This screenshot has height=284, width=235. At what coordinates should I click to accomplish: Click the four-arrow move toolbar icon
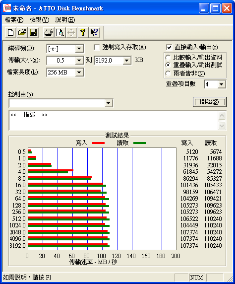(71, 33)
